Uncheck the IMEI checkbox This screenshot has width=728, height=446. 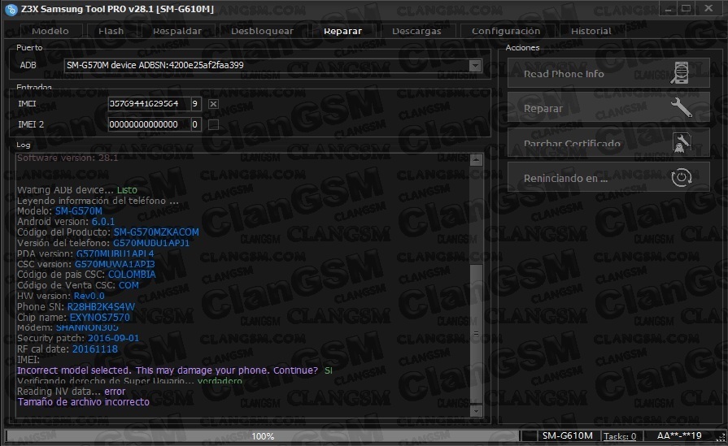[213, 104]
